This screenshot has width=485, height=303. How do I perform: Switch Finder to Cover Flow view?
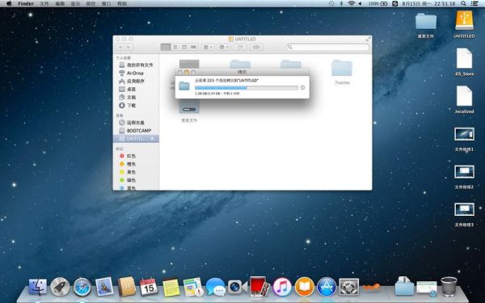[194, 47]
